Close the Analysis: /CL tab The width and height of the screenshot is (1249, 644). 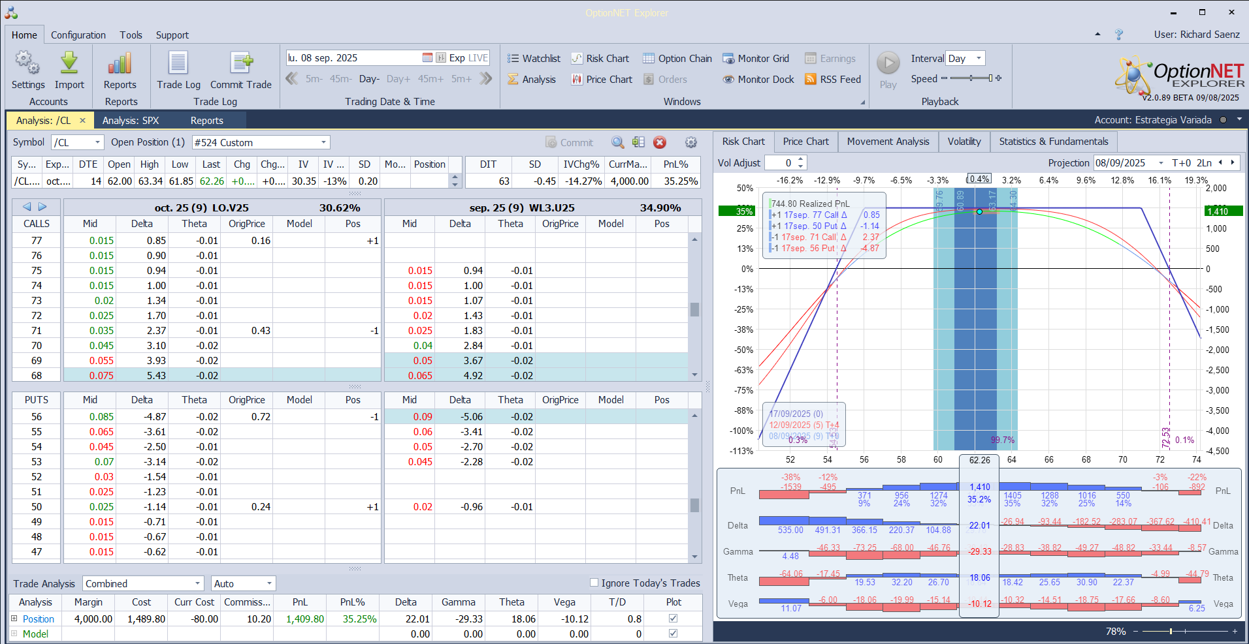tap(83, 120)
